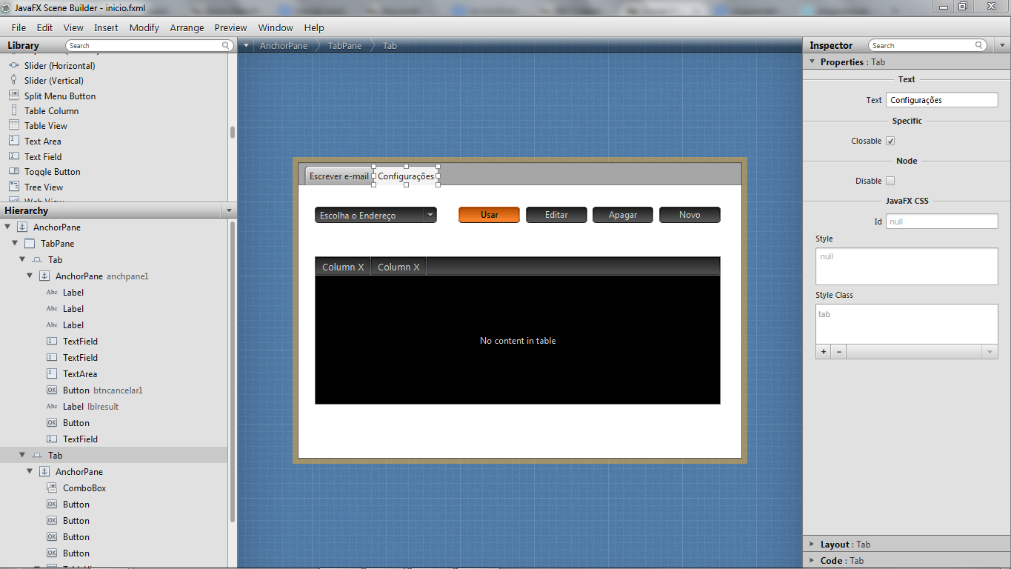Click the Apagar button
The height and width of the screenshot is (569, 1011).
coord(623,215)
